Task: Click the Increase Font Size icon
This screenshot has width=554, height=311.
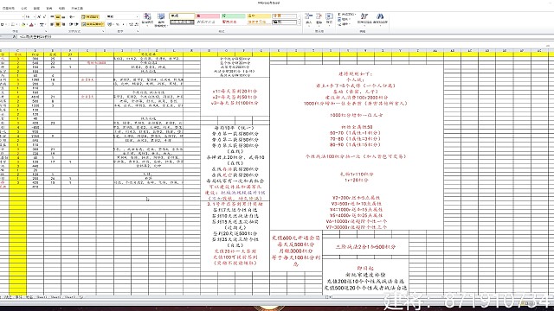Action: 39,16
